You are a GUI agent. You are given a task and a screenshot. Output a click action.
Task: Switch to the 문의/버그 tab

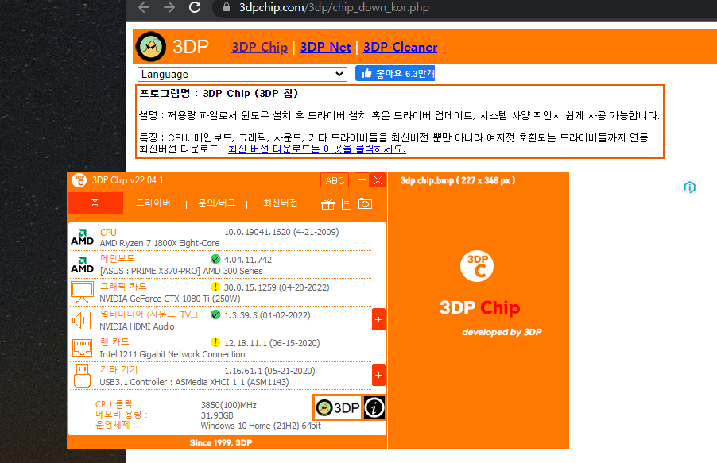coord(217,203)
